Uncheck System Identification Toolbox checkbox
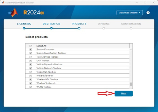 (30, 53)
